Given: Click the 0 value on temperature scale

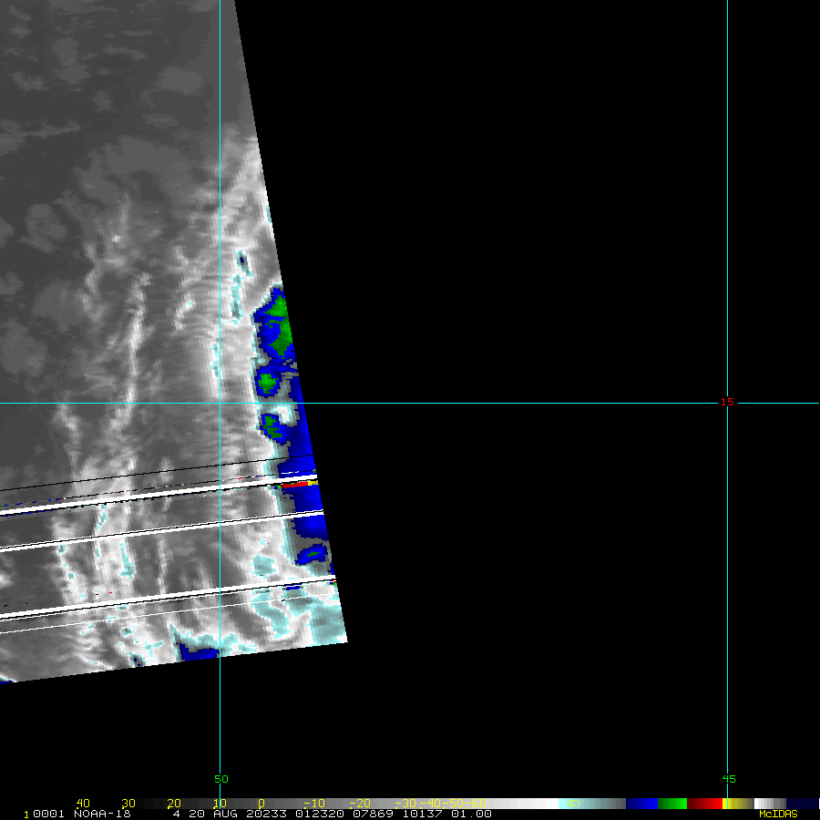Looking at the screenshot, I should (261, 804).
